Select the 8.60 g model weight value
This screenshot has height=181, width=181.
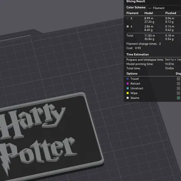pyautogui.click(x=148, y=30)
